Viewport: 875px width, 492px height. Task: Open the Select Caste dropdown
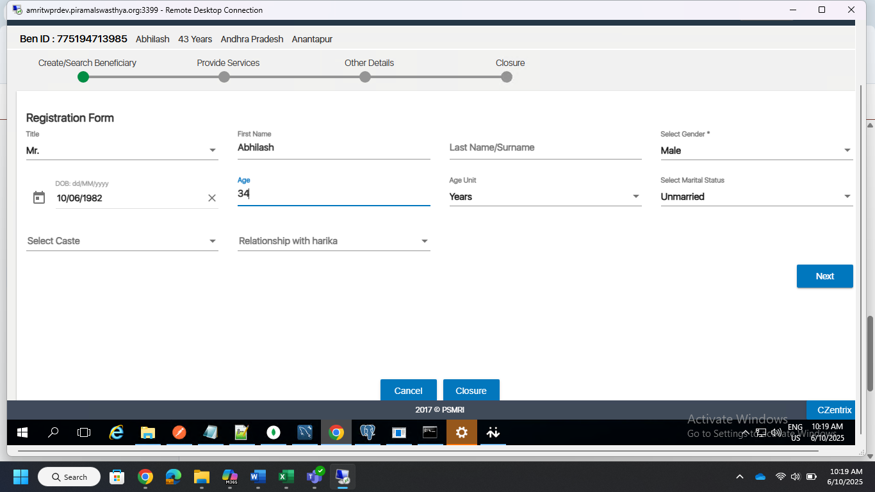coord(122,241)
